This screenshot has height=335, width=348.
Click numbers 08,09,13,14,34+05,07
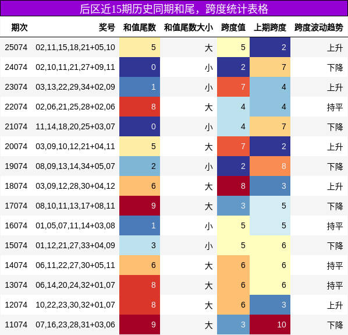(x=75, y=166)
